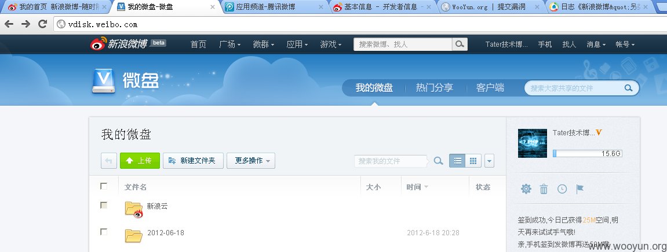Tick the checkbox for 新浪云 row
The height and width of the screenshot is (252, 667).
click(x=103, y=205)
